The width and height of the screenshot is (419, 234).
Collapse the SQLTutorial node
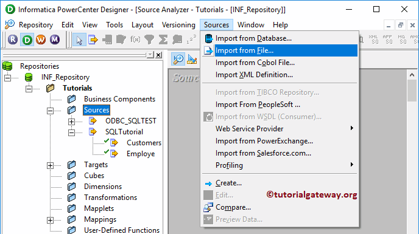point(71,132)
